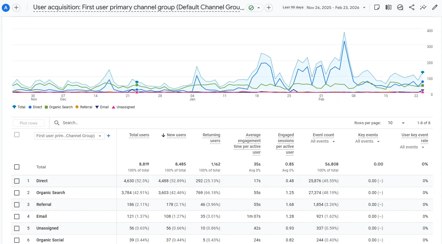
Task: Open the explore trend icon
Action: [x=400, y=7]
